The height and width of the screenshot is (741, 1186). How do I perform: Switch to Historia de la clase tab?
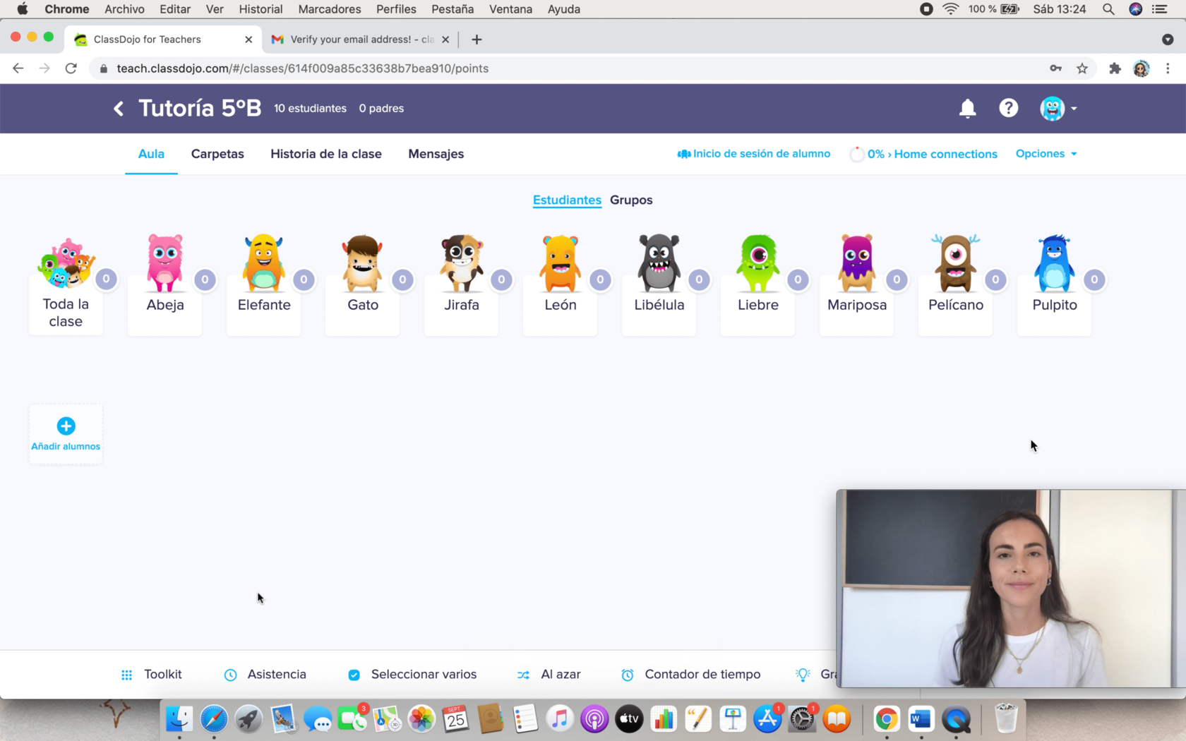[326, 154]
